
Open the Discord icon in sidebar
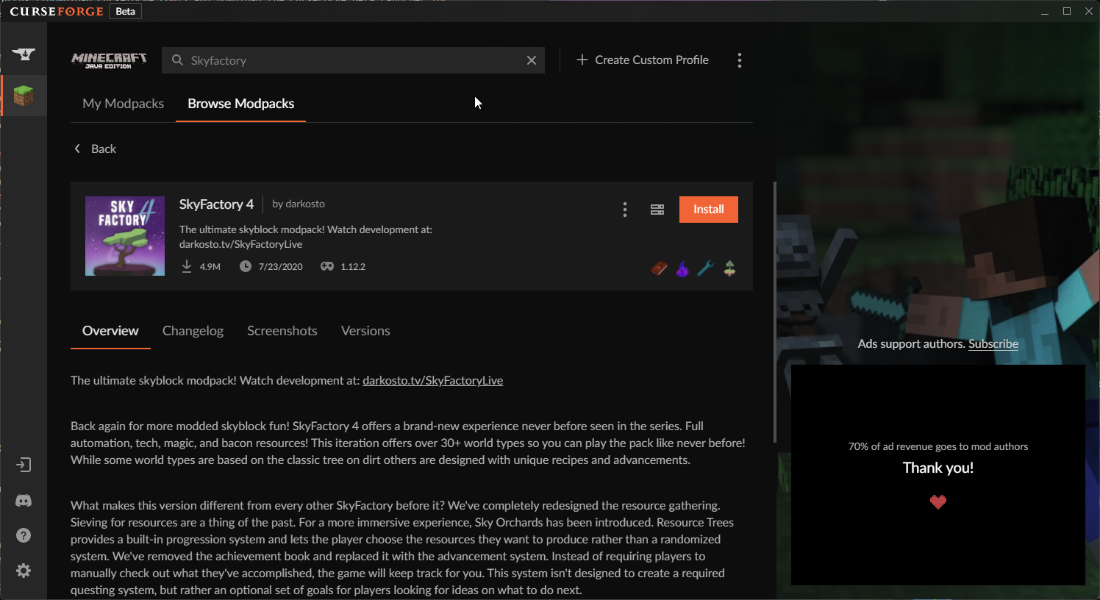[24, 501]
